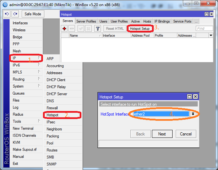Screen dimensions: 218x170
Task: Open the Queues menu item
Action: coord(26,93)
